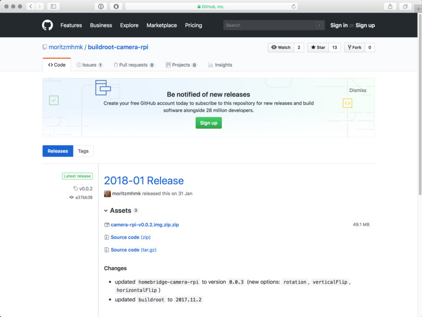This screenshot has height=317, width=422.
Task: Click the commit icon beside a37bb38
Action: point(71,197)
